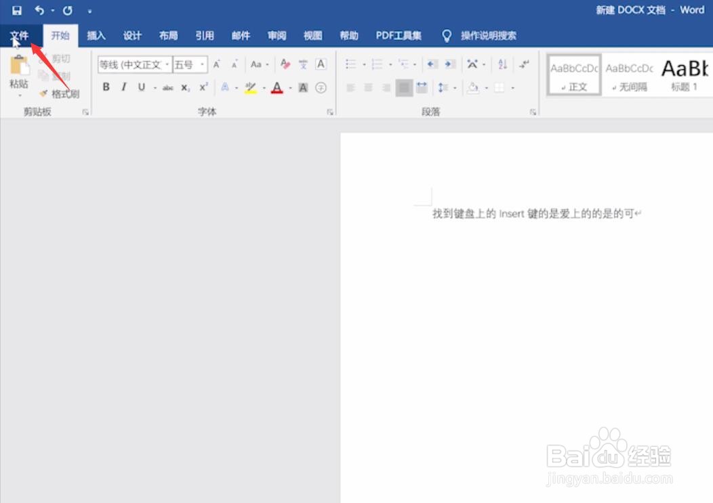Apply bold formatting with the B icon
The height and width of the screenshot is (503, 713).
[106, 87]
